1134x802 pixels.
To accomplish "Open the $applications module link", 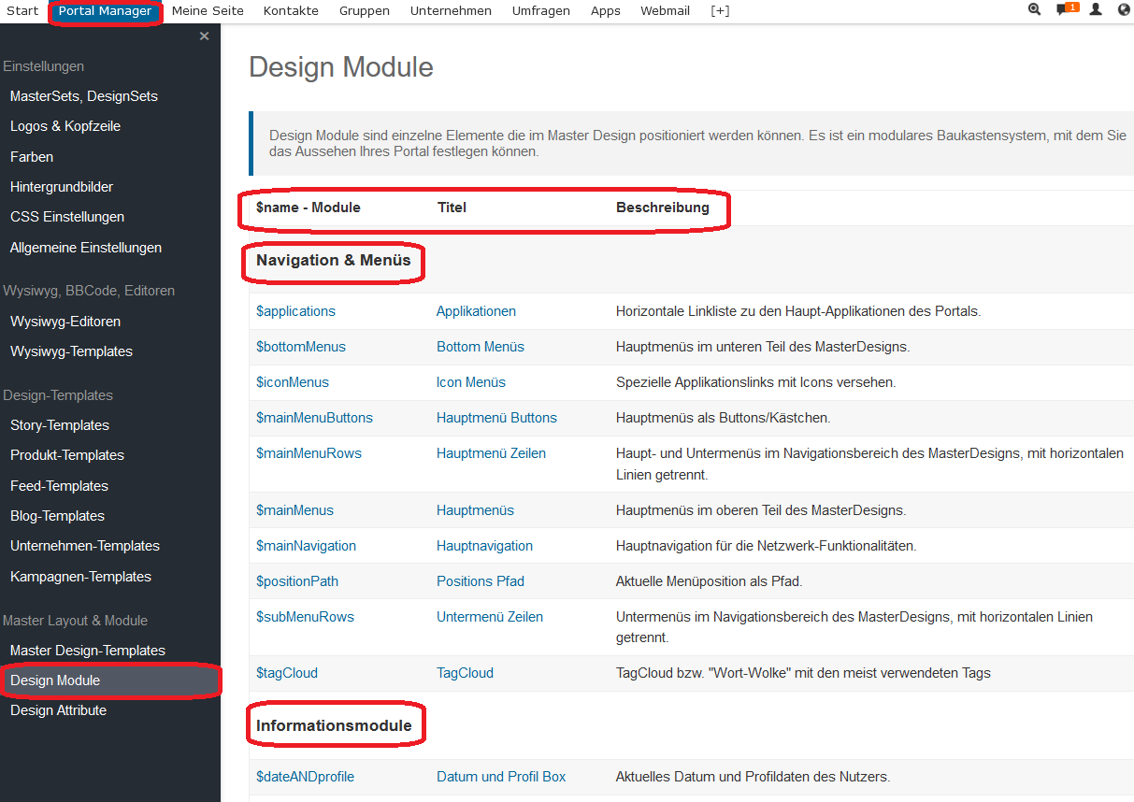I will [x=295, y=311].
